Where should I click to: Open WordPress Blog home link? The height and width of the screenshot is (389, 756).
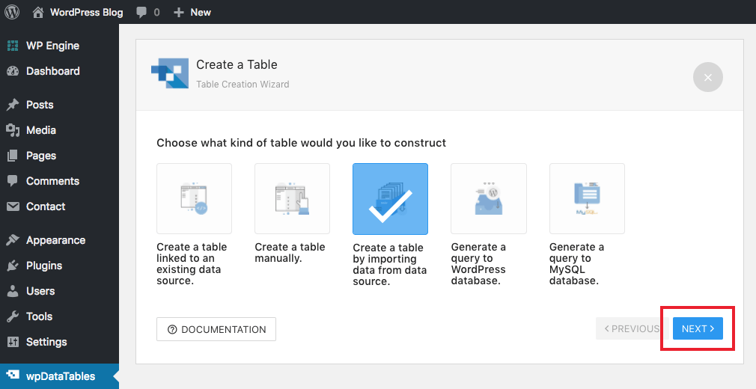pos(78,12)
